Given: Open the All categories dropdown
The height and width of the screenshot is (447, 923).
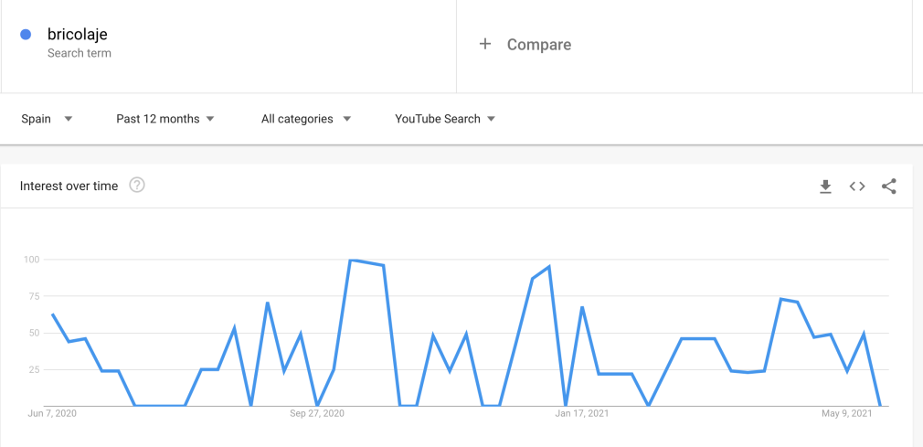Looking at the screenshot, I should (305, 119).
